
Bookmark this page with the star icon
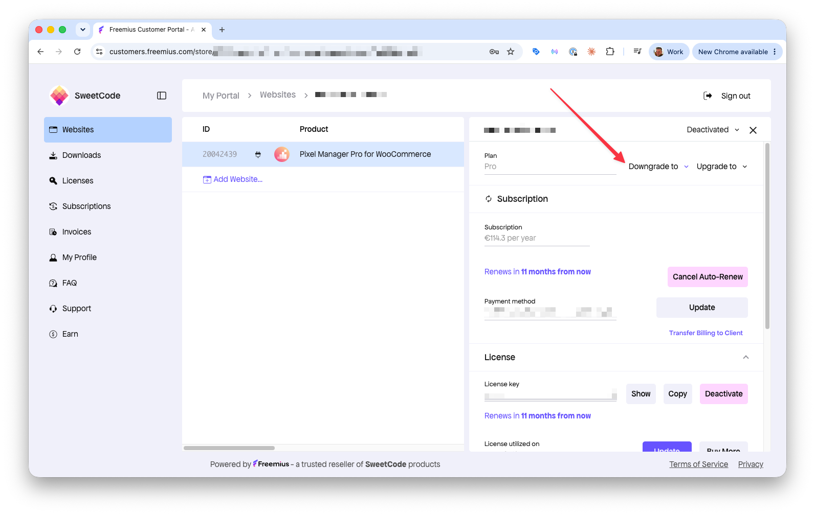pyautogui.click(x=511, y=52)
